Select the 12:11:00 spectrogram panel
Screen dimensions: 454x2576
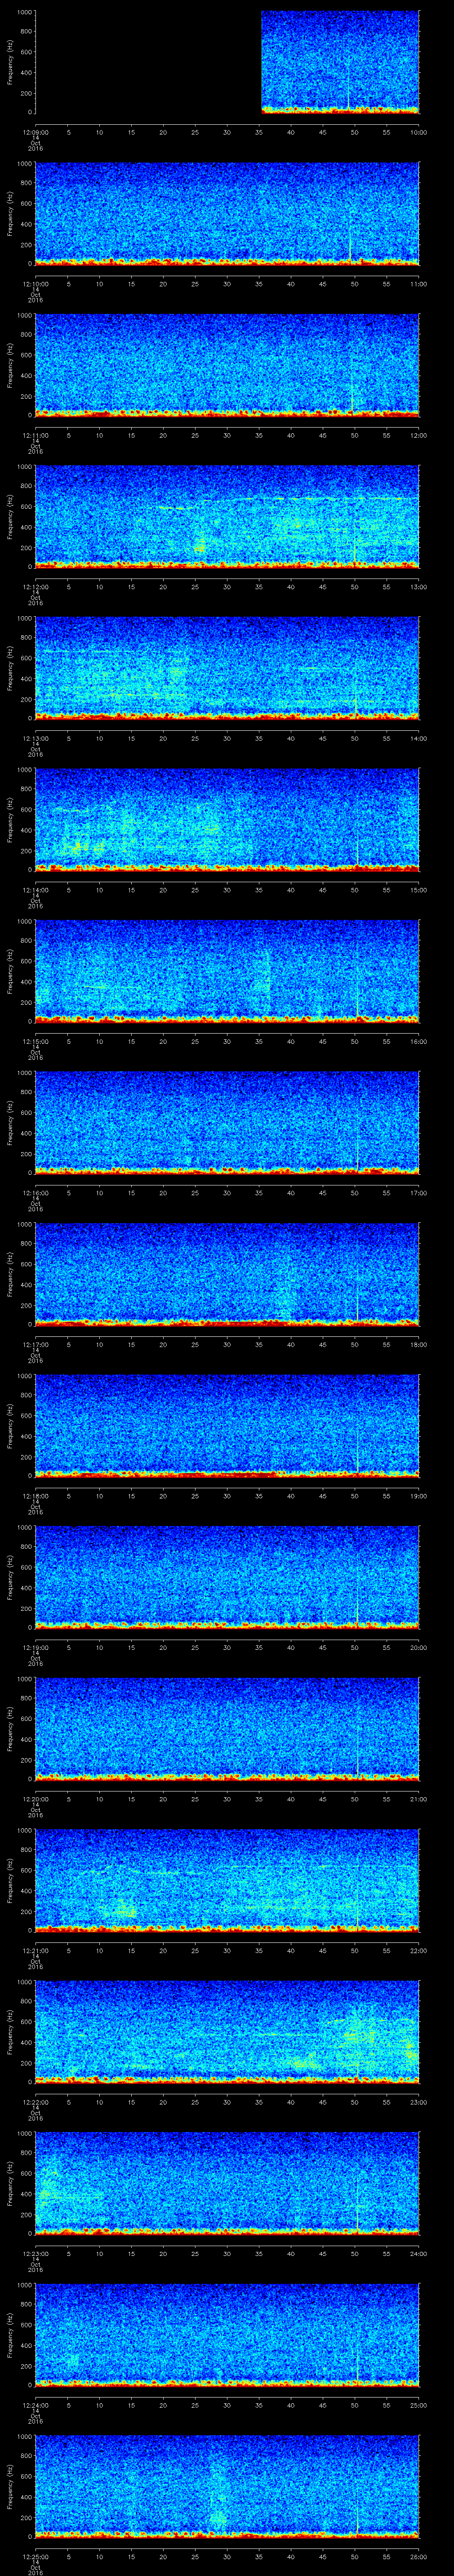pos(227,364)
